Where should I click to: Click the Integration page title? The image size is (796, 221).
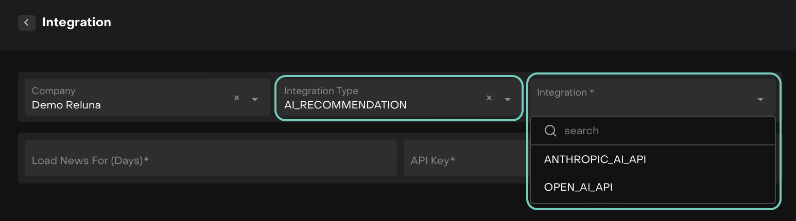[x=77, y=22]
